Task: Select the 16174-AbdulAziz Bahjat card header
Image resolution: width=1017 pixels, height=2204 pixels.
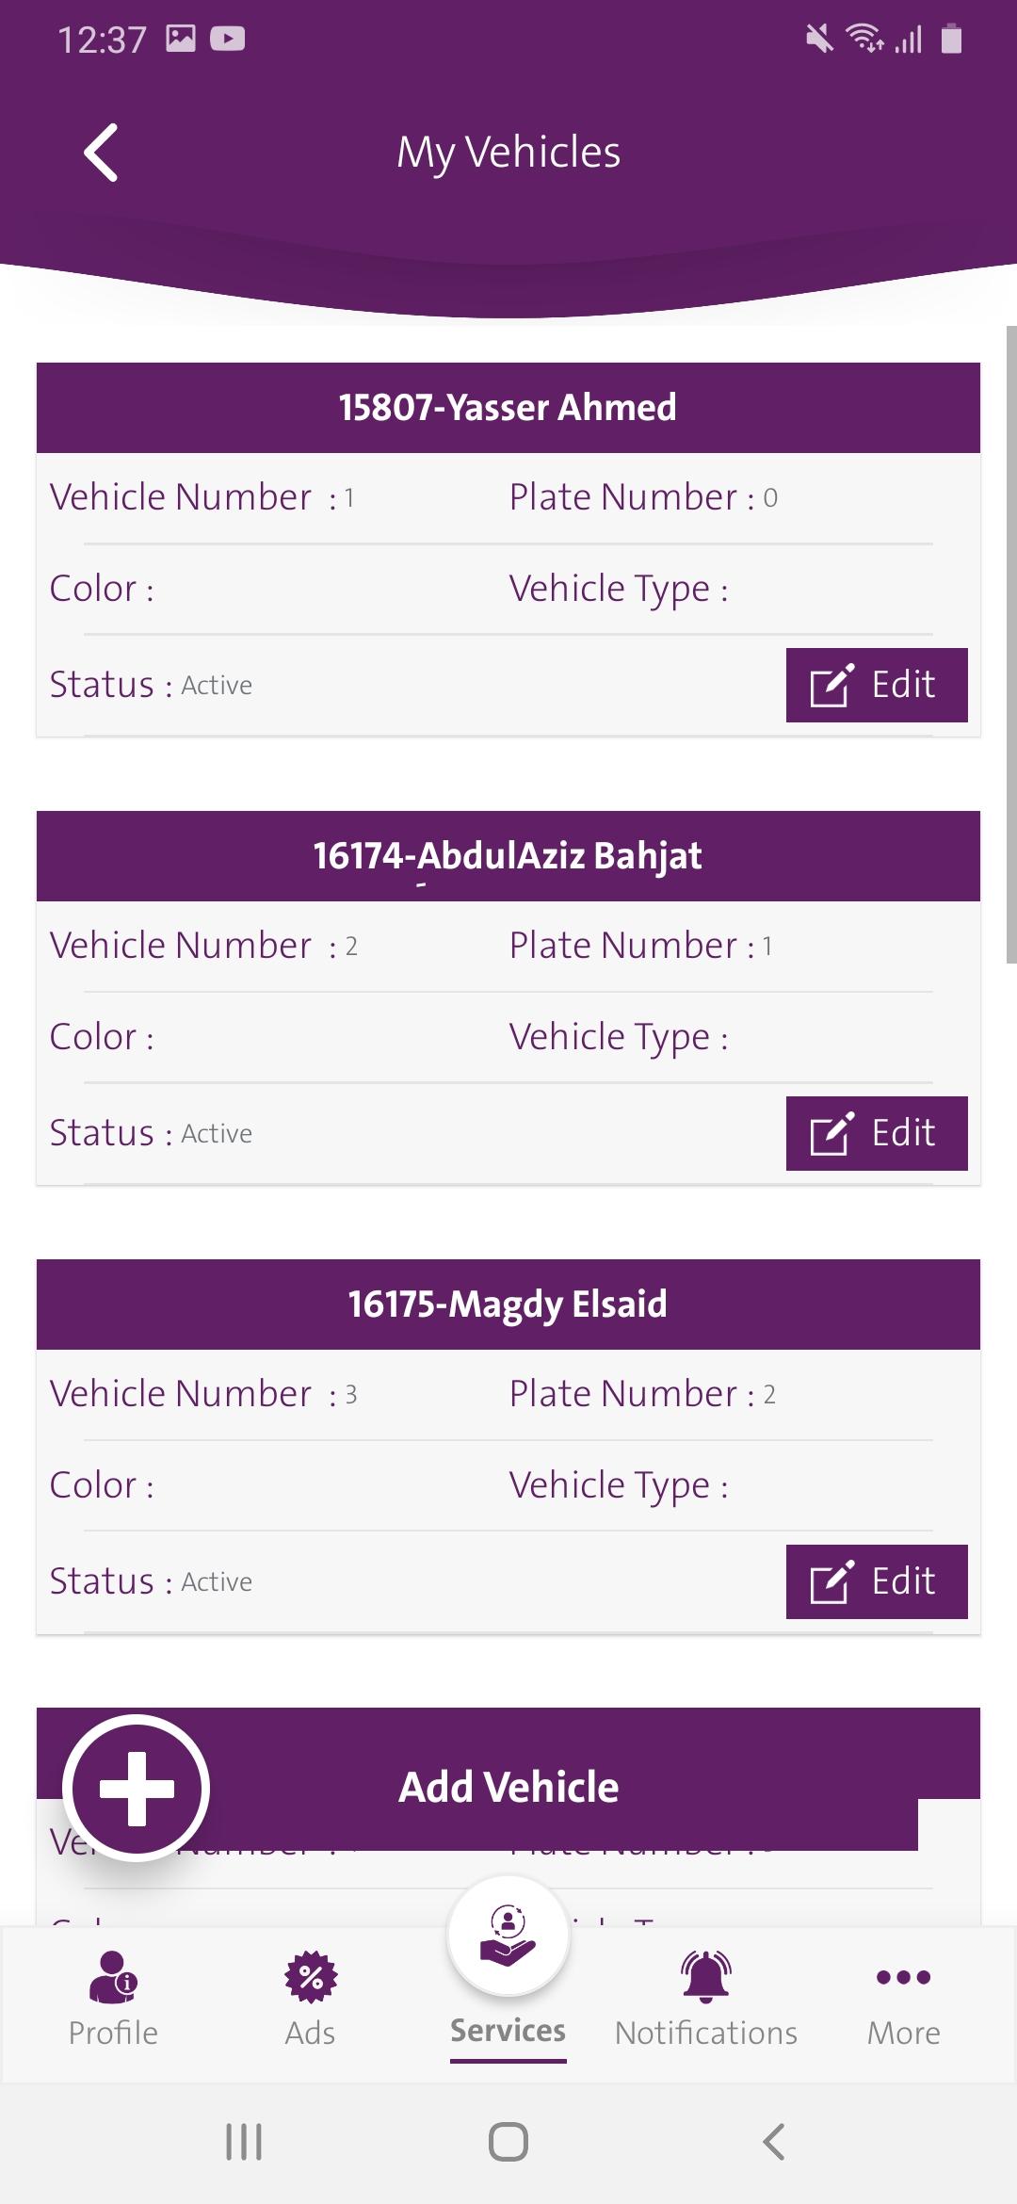Action: click(x=508, y=856)
